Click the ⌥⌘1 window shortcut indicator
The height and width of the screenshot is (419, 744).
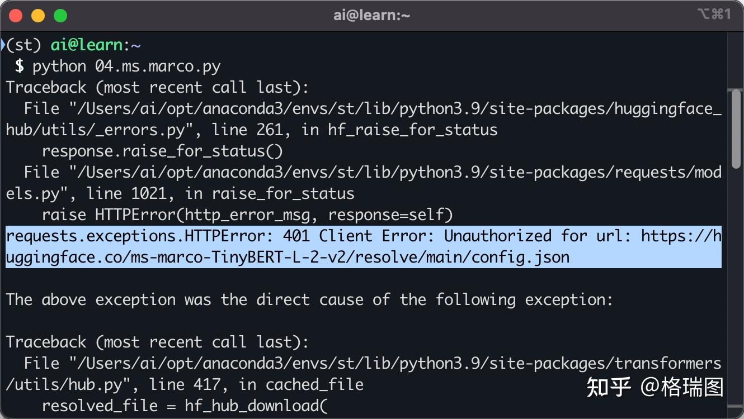(714, 15)
